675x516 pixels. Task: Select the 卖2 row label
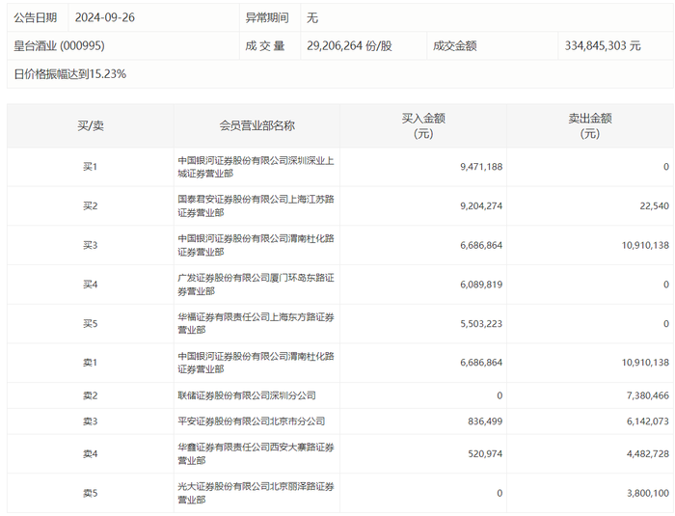coord(91,395)
